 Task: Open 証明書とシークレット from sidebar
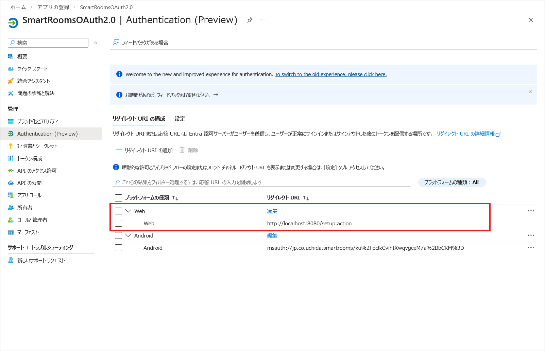(37, 146)
